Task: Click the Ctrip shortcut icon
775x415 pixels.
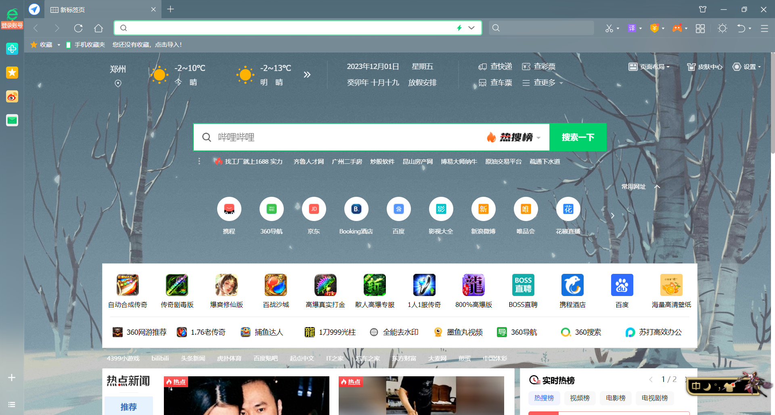Action: (229, 209)
